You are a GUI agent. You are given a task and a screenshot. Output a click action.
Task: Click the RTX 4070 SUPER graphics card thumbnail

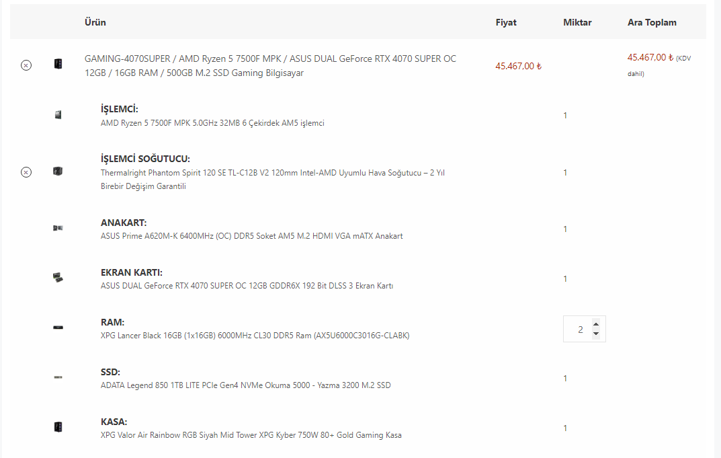tap(58, 278)
